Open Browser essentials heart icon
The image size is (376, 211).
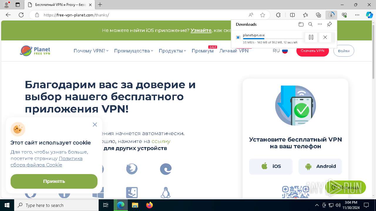click(x=344, y=15)
